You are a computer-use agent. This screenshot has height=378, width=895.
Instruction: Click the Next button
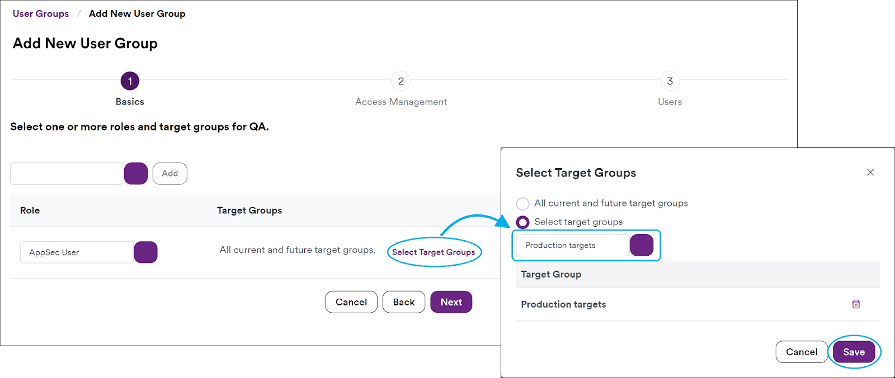[x=451, y=302]
